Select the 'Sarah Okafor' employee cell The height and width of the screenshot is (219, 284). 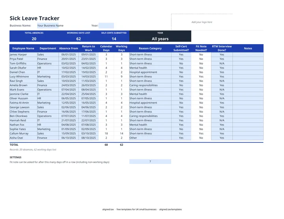[x=23, y=68]
